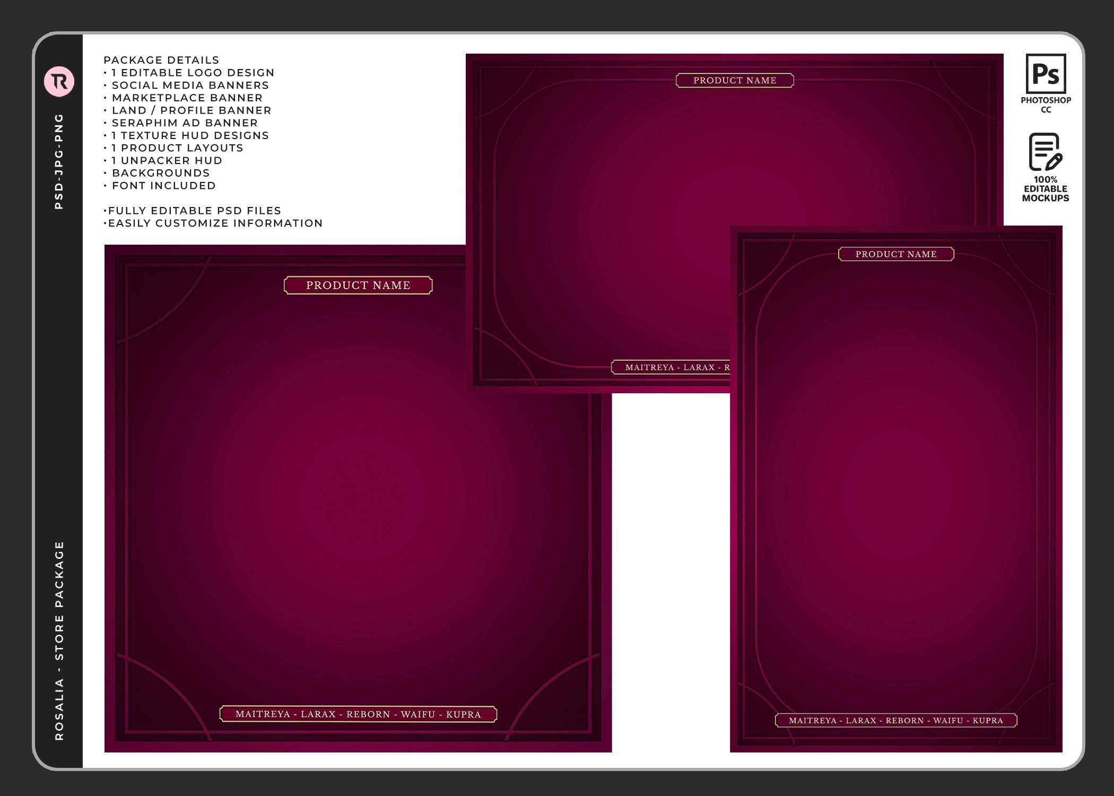Click the vertical ROSALIA - STORE PACKAGE title

(59, 641)
